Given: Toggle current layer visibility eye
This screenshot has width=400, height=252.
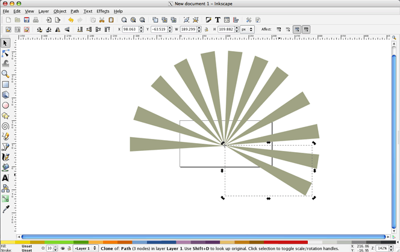Looking at the screenshot, I should pyautogui.click(x=63, y=248).
